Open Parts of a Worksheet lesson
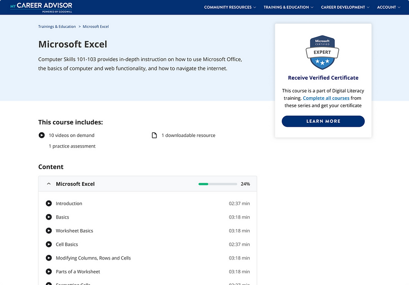The height and width of the screenshot is (285, 409). point(78,272)
